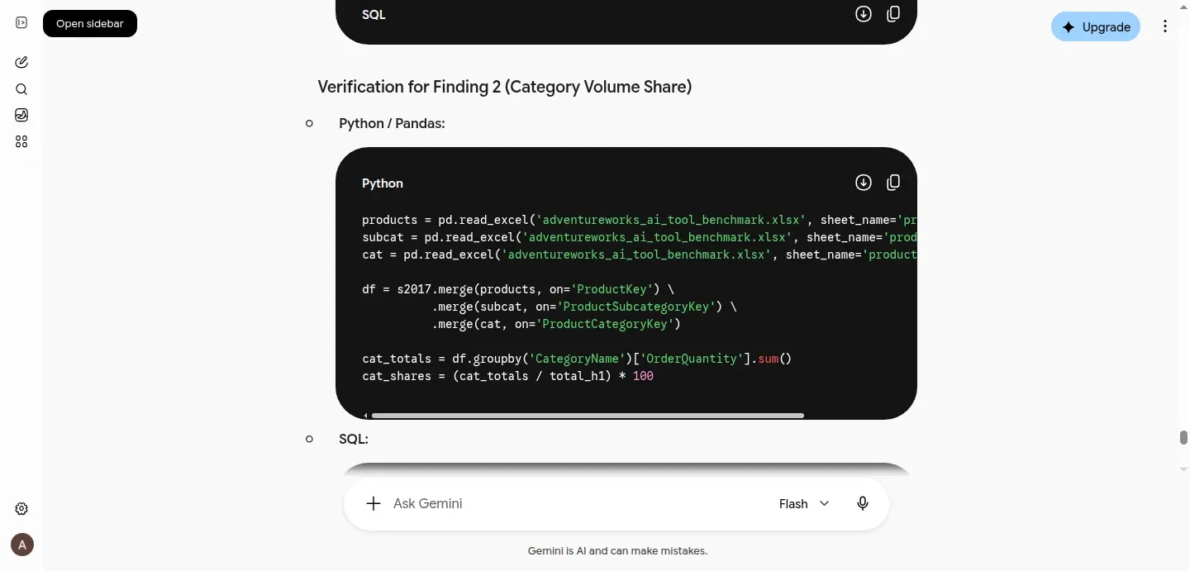Click the .merge(subcat code line
Viewport: 1190px width, 571px height.
pos(584,307)
